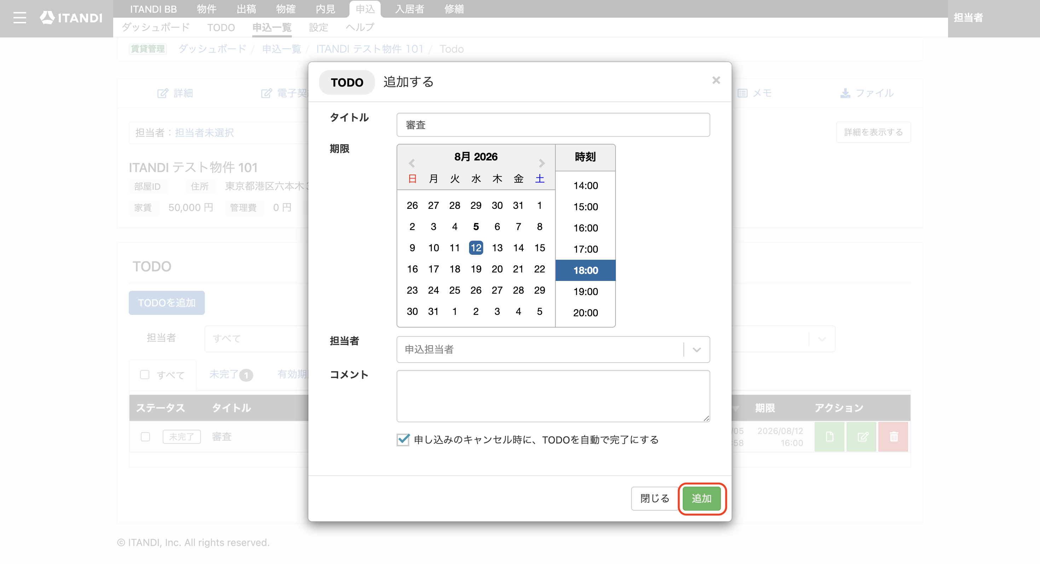Switch to 未完了 filter tab
The width and height of the screenshot is (1040, 564).
[x=231, y=374]
